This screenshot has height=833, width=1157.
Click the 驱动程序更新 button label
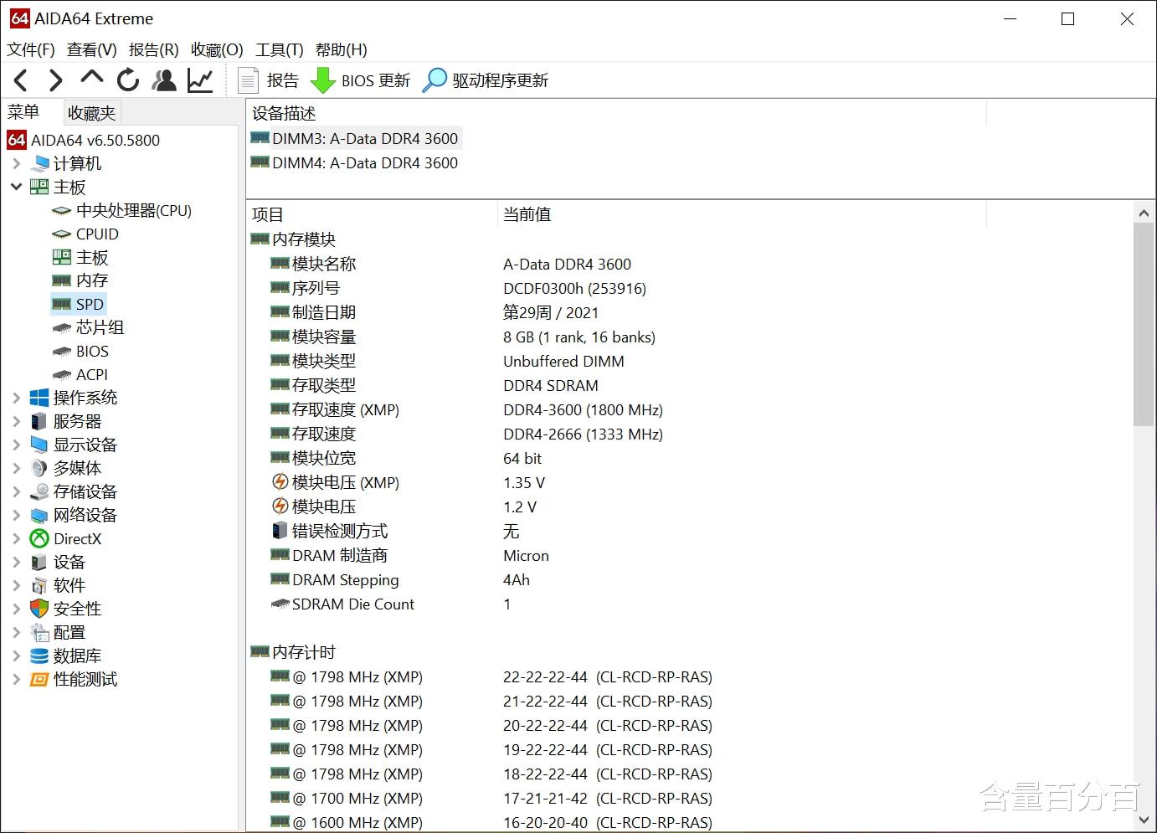(x=501, y=80)
